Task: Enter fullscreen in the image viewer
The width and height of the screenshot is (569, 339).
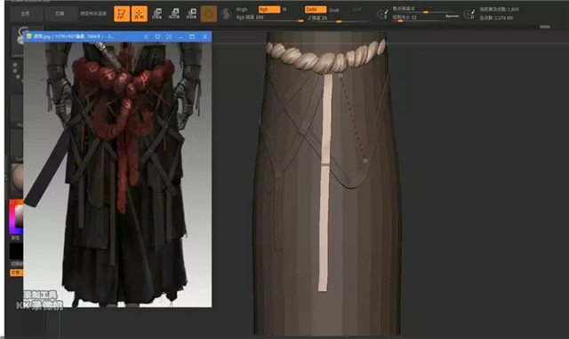Action: (x=169, y=36)
